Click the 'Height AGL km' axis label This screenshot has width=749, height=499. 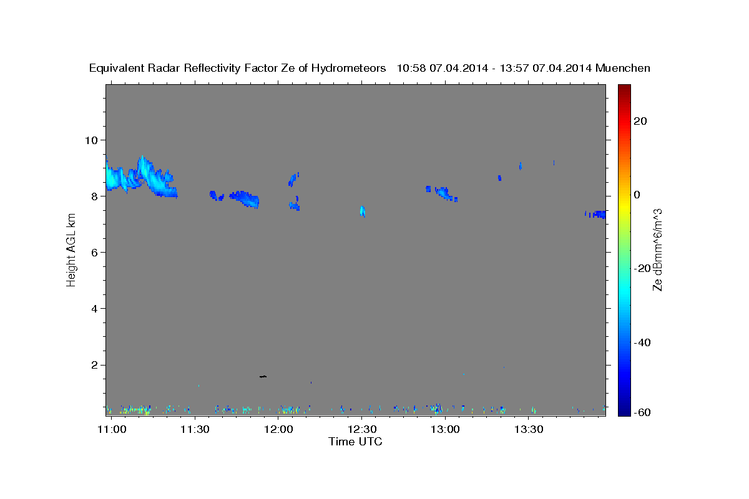71,250
